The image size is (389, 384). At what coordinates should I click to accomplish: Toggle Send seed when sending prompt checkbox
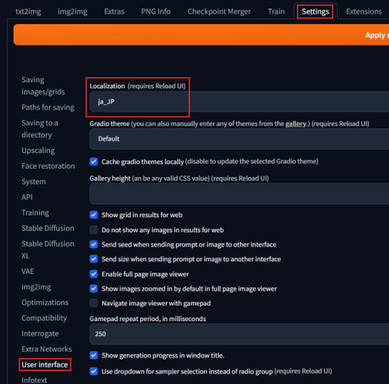coord(94,245)
